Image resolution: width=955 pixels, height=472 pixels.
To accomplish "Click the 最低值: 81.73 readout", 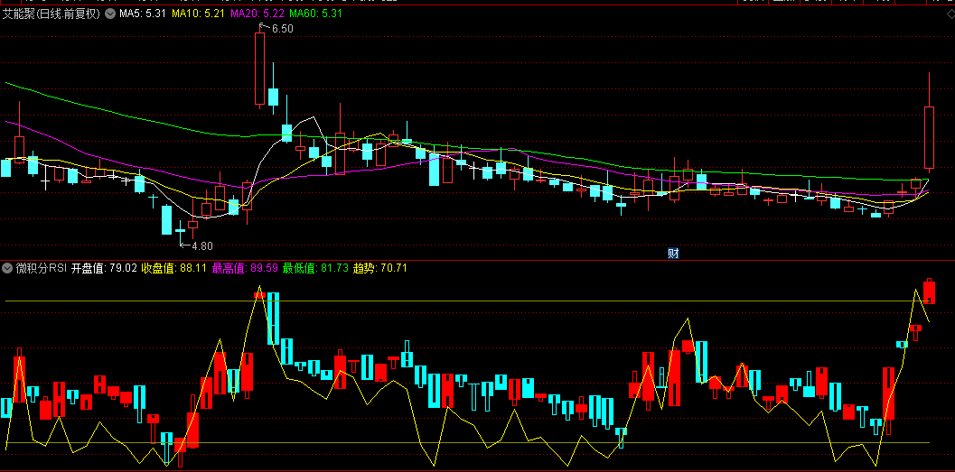I will [315, 268].
